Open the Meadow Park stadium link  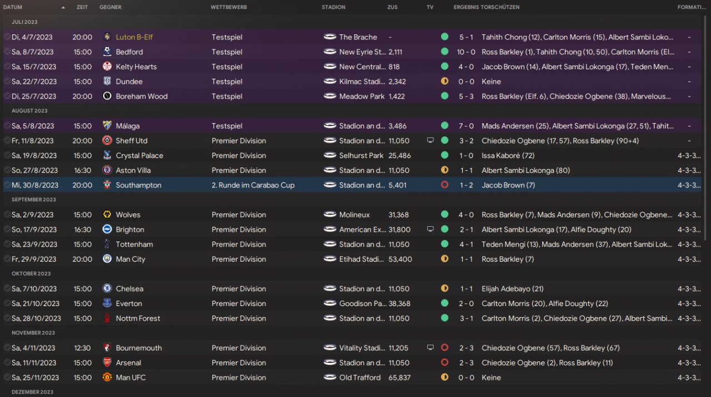362,96
